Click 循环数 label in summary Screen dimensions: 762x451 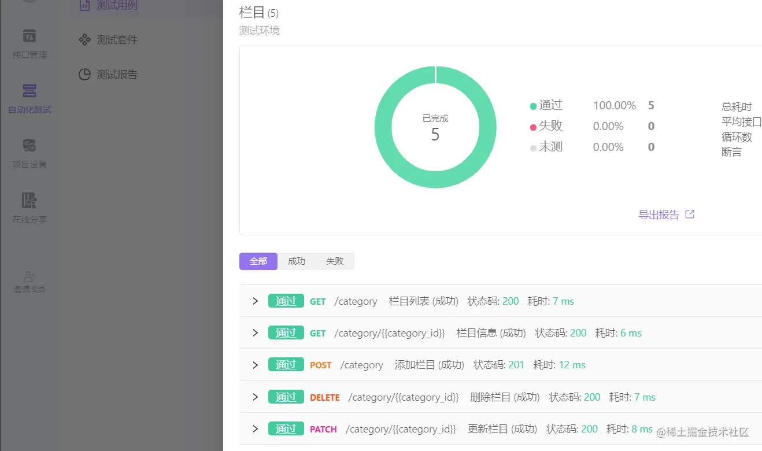coord(737,137)
